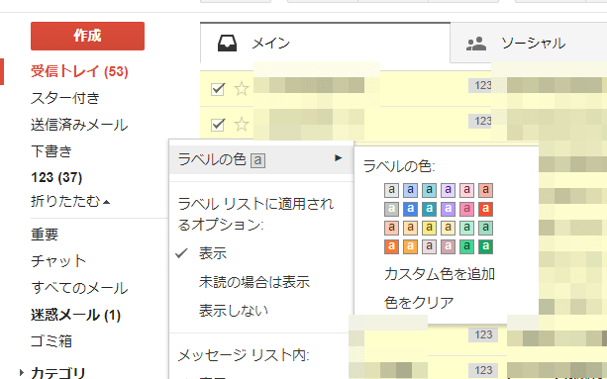Open the ゴミ箱 trash folder
Viewport: 607px width, 379px height.
click(x=51, y=341)
